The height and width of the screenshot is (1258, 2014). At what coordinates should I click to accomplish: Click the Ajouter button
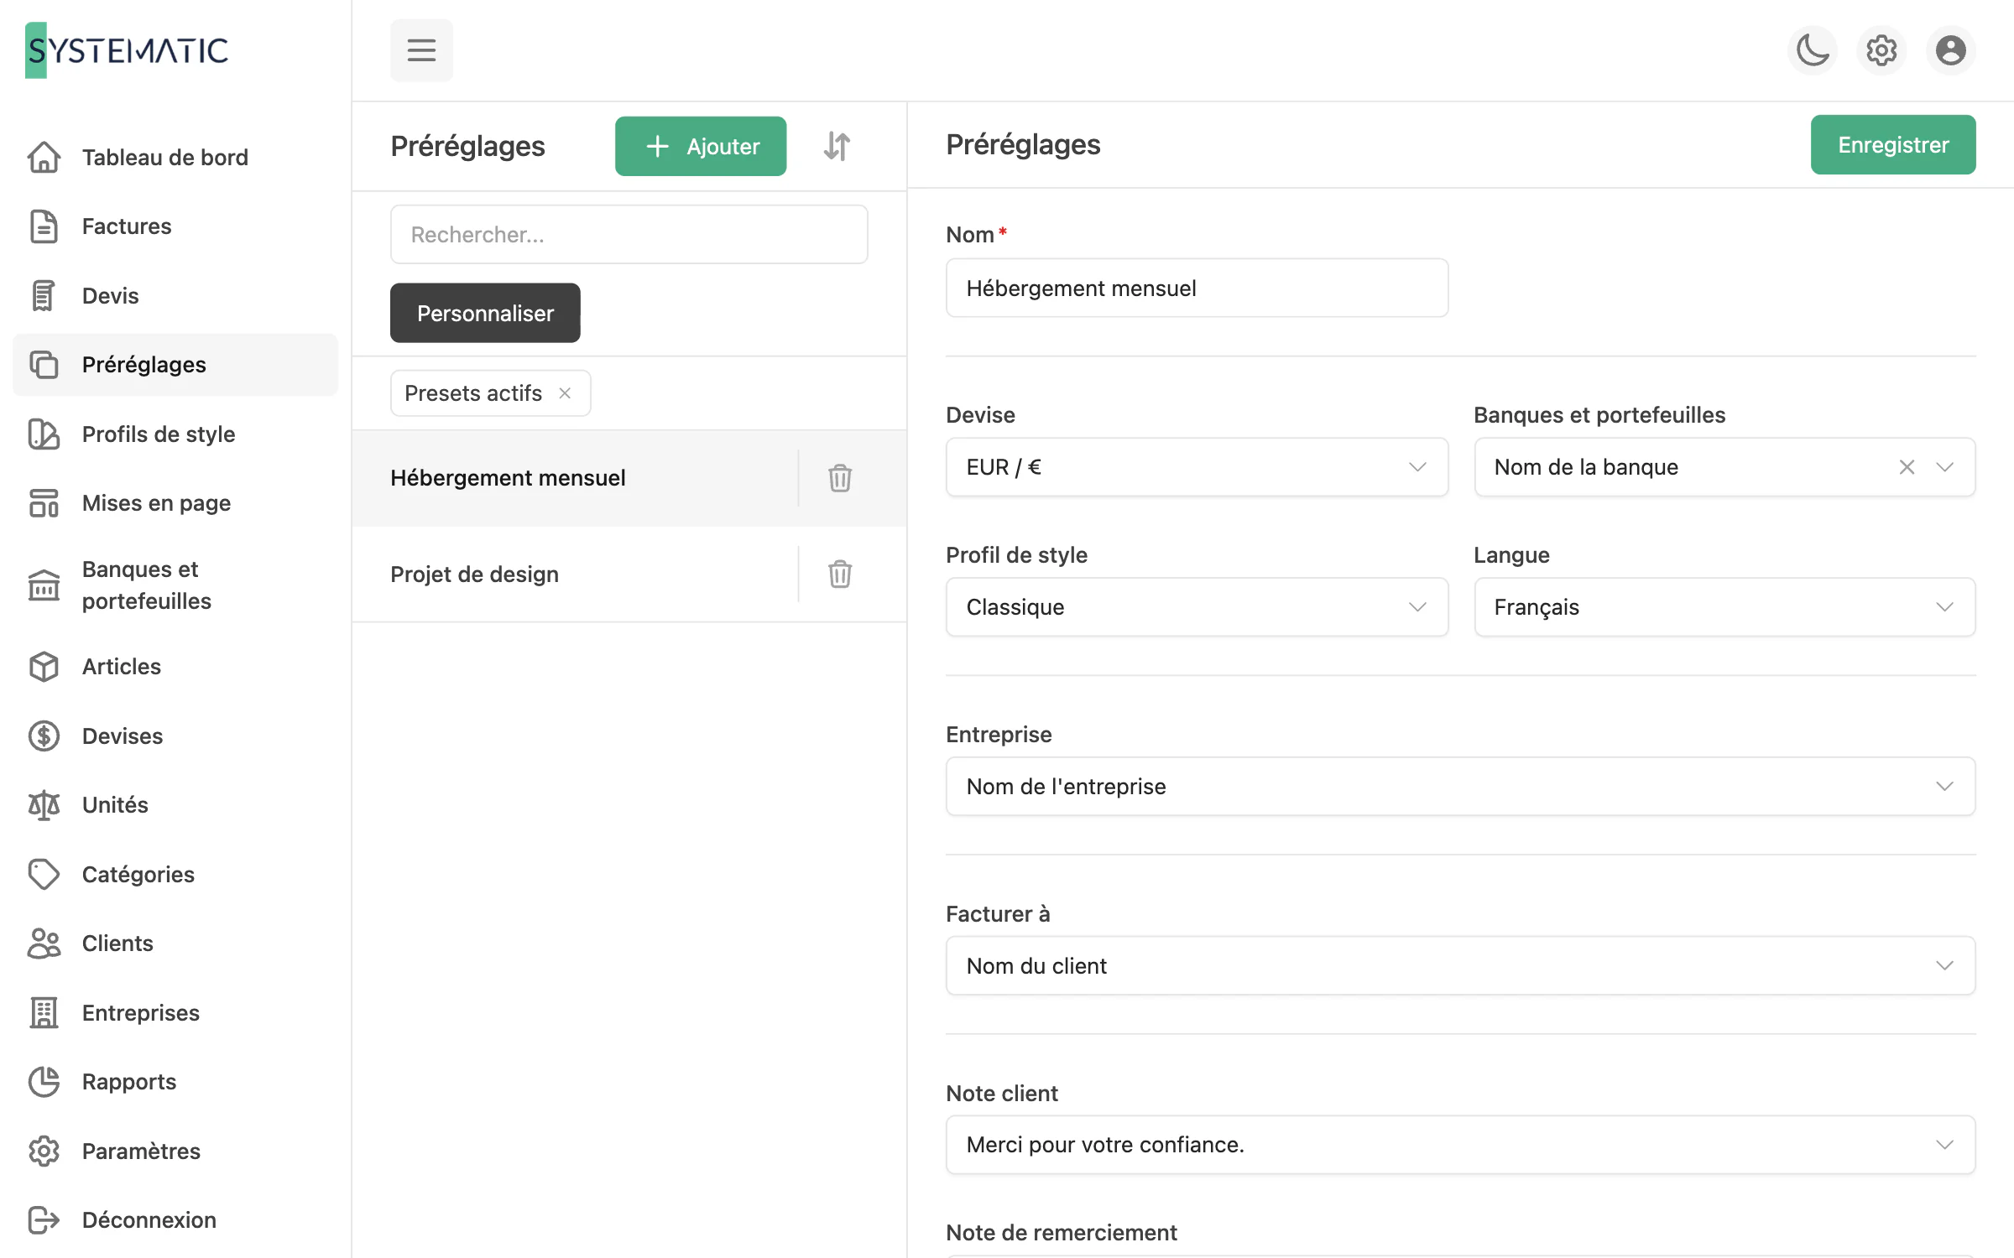[x=701, y=146]
